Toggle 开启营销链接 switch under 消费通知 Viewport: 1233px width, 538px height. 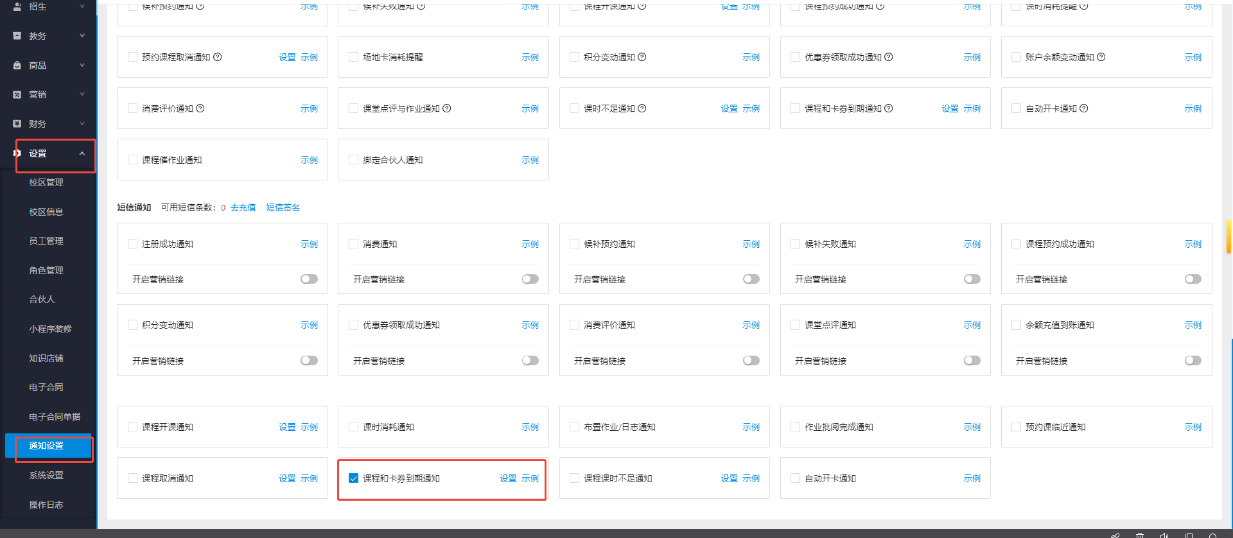(530, 279)
